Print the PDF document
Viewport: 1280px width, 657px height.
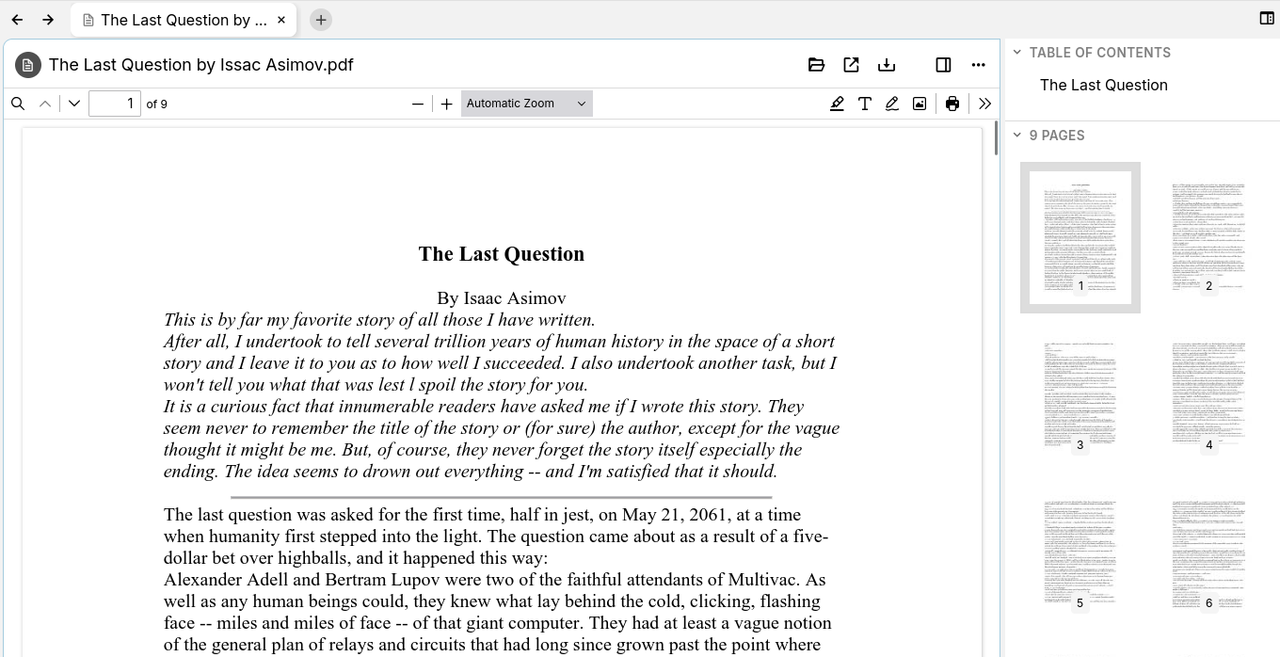(x=952, y=104)
